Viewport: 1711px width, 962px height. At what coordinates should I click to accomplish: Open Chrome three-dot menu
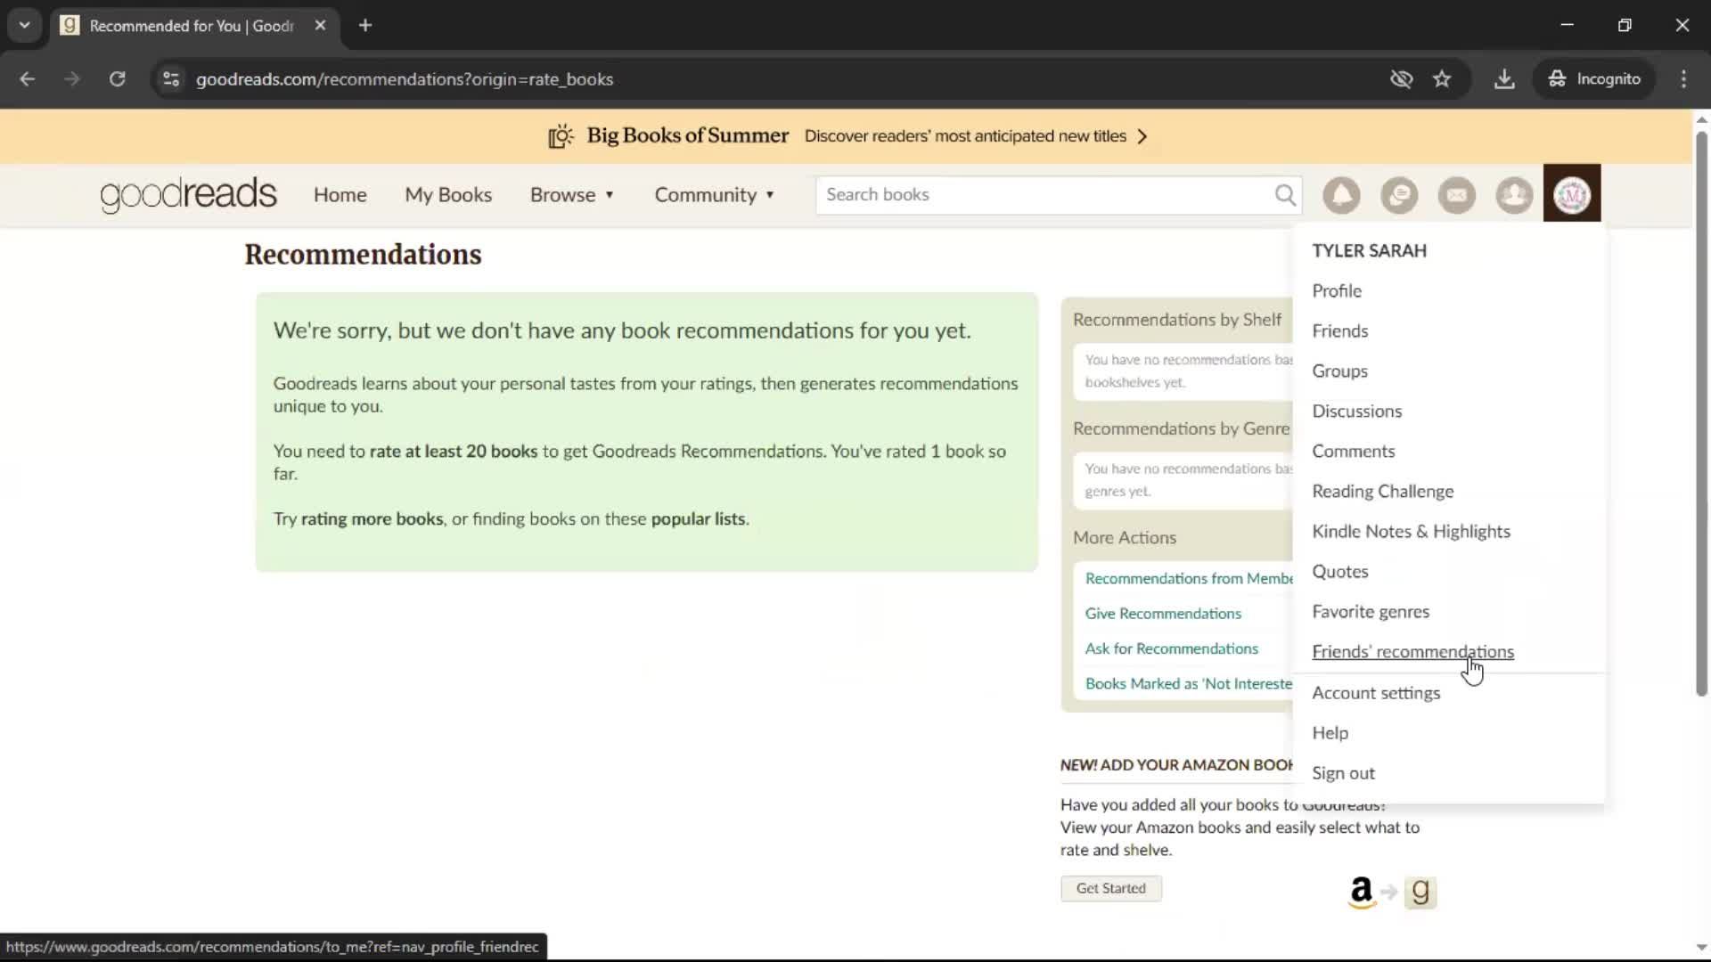pyautogui.click(x=1683, y=79)
